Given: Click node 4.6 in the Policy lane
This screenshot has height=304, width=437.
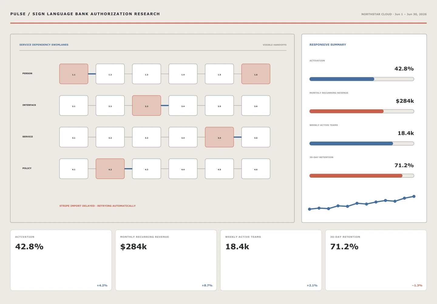Looking at the screenshot, I should pyautogui.click(x=256, y=169).
